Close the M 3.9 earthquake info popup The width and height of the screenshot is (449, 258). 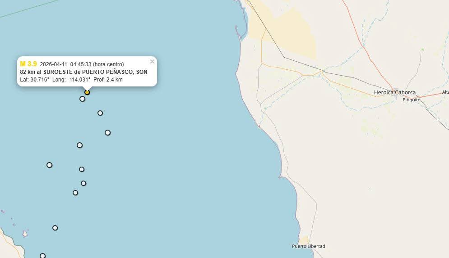(152, 61)
